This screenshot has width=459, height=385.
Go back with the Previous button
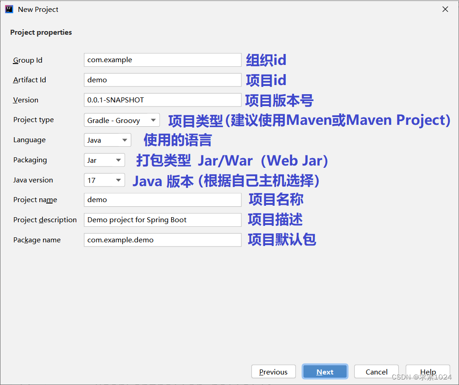click(x=273, y=372)
